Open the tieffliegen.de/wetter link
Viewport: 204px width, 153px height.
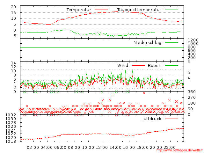pos(179,150)
